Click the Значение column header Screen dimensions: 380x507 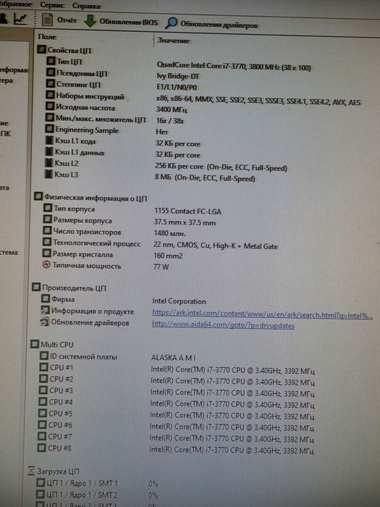click(174, 41)
